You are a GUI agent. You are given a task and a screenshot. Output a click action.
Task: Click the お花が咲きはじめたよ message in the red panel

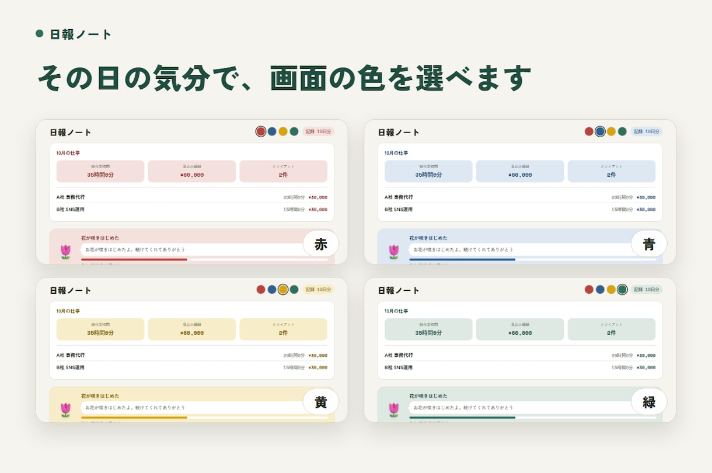[135, 249]
